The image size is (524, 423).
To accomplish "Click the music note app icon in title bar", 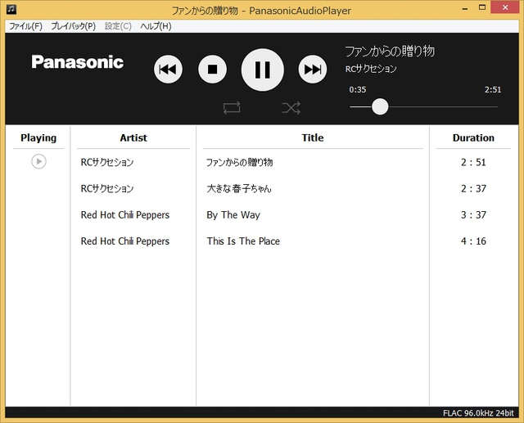I will 11,9.
